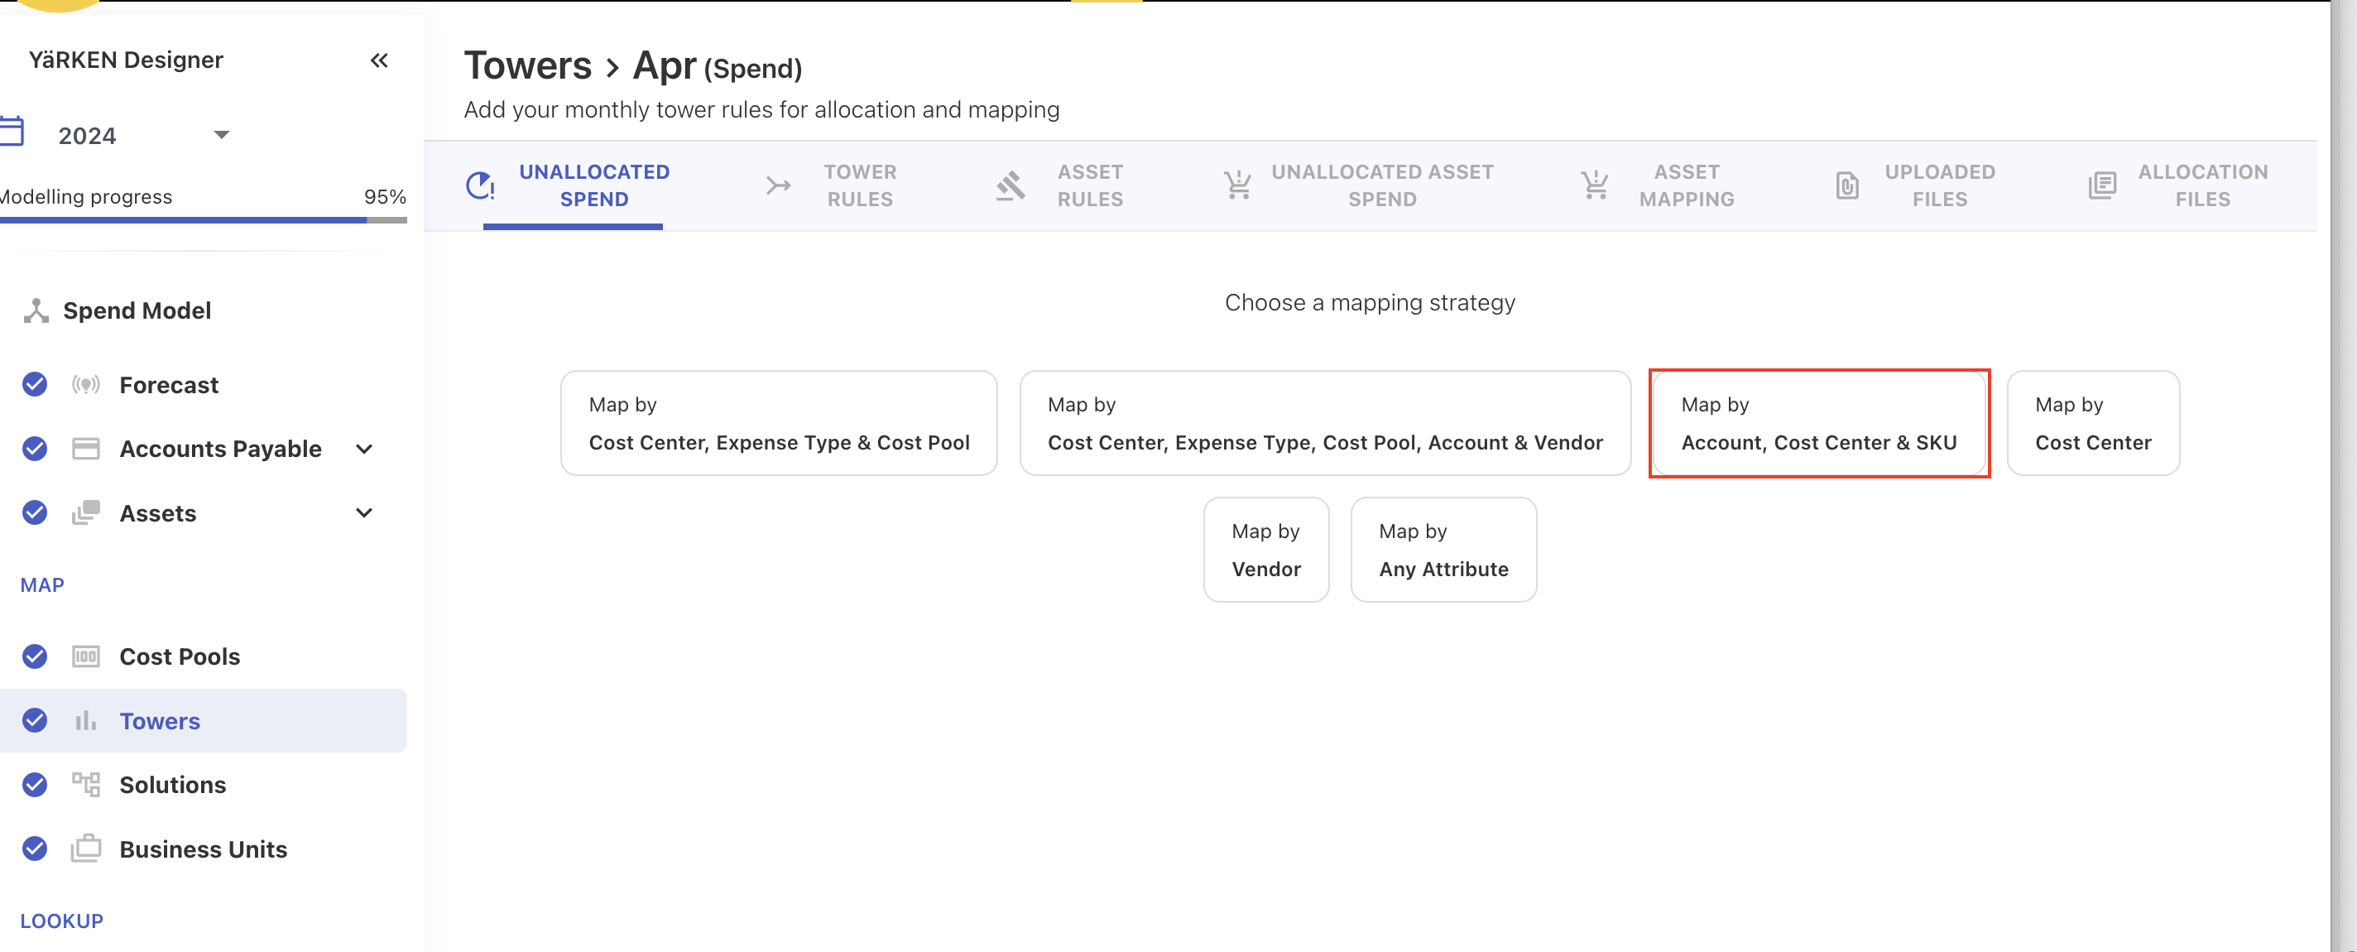Open the 2024 year dropdown
This screenshot has height=952, width=2357.
coord(222,136)
